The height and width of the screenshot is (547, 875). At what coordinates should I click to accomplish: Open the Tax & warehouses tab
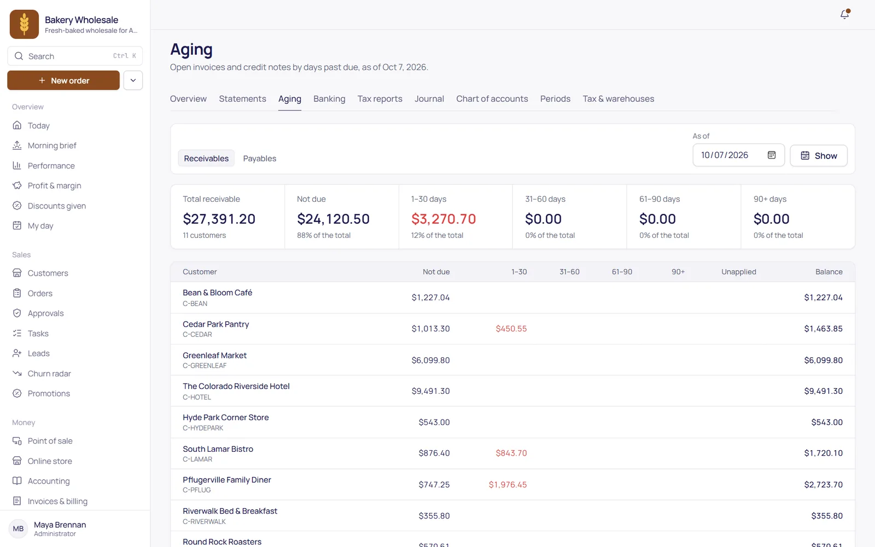[x=619, y=99]
